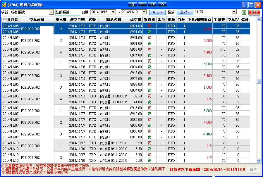Sort by the 平倉日期 column header
Image resolution: width=263 pixels, height=177 pixels.
click(x=11, y=20)
